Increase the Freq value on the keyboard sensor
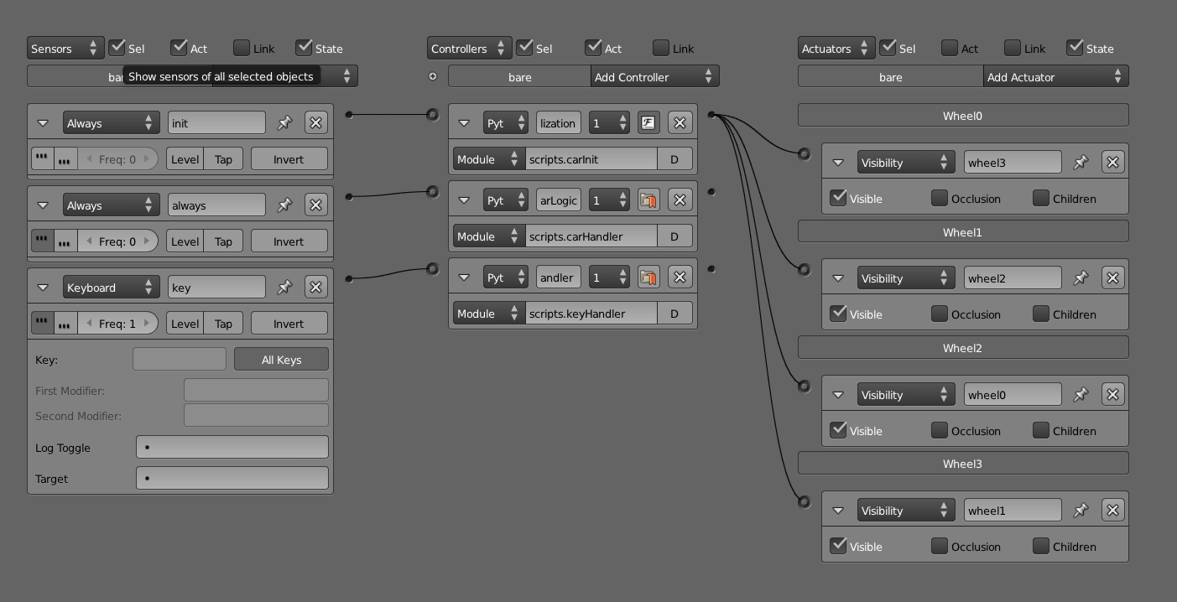Screen dimensions: 1177x602 tap(148, 323)
